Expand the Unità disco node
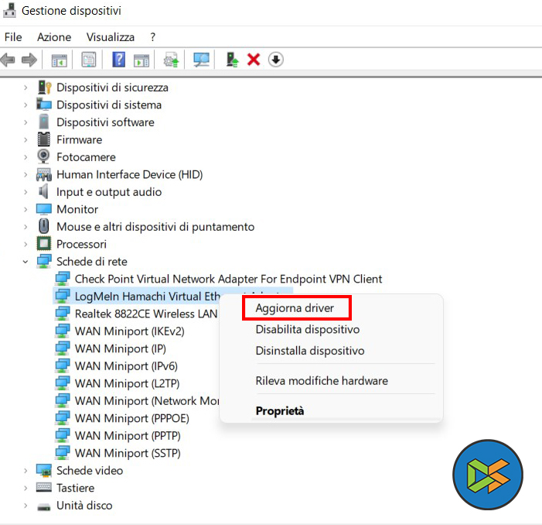The image size is (542, 525). click(26, 506)
